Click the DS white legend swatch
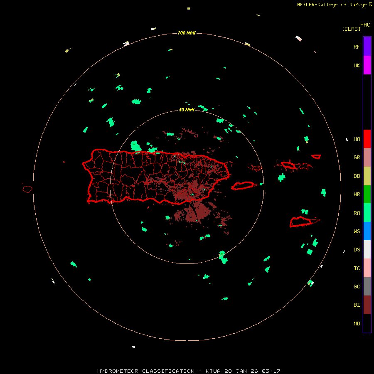The image size is (374, 374). 367,249
